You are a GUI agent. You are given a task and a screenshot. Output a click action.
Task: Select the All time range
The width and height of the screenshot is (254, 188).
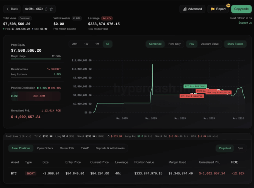click(107, 44)
